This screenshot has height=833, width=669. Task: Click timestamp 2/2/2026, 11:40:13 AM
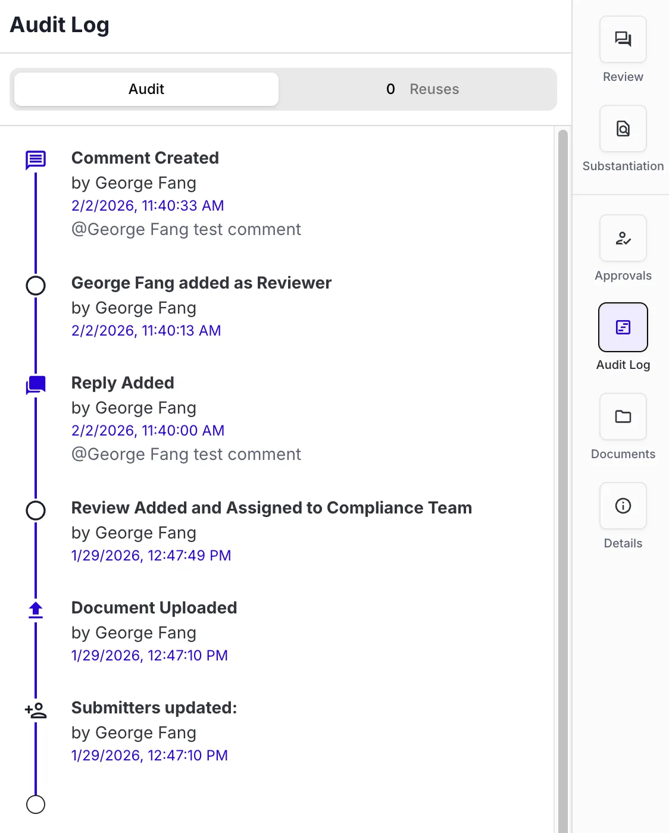pos(146,330)
